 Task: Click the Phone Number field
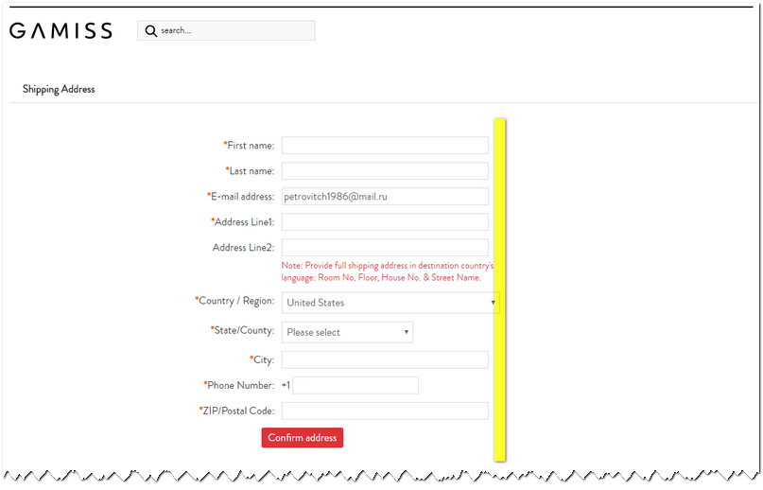[355, 385]
